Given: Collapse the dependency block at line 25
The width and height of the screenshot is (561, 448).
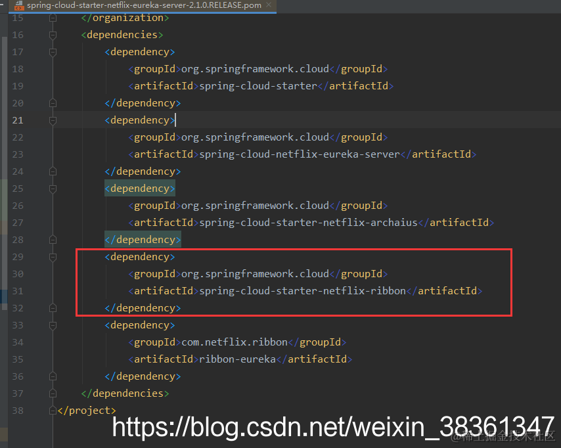Looking at the screenshot, I should (53, 189).
